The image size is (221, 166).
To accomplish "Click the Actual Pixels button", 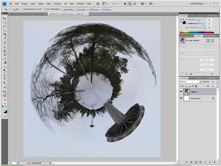I will point(68,9).
